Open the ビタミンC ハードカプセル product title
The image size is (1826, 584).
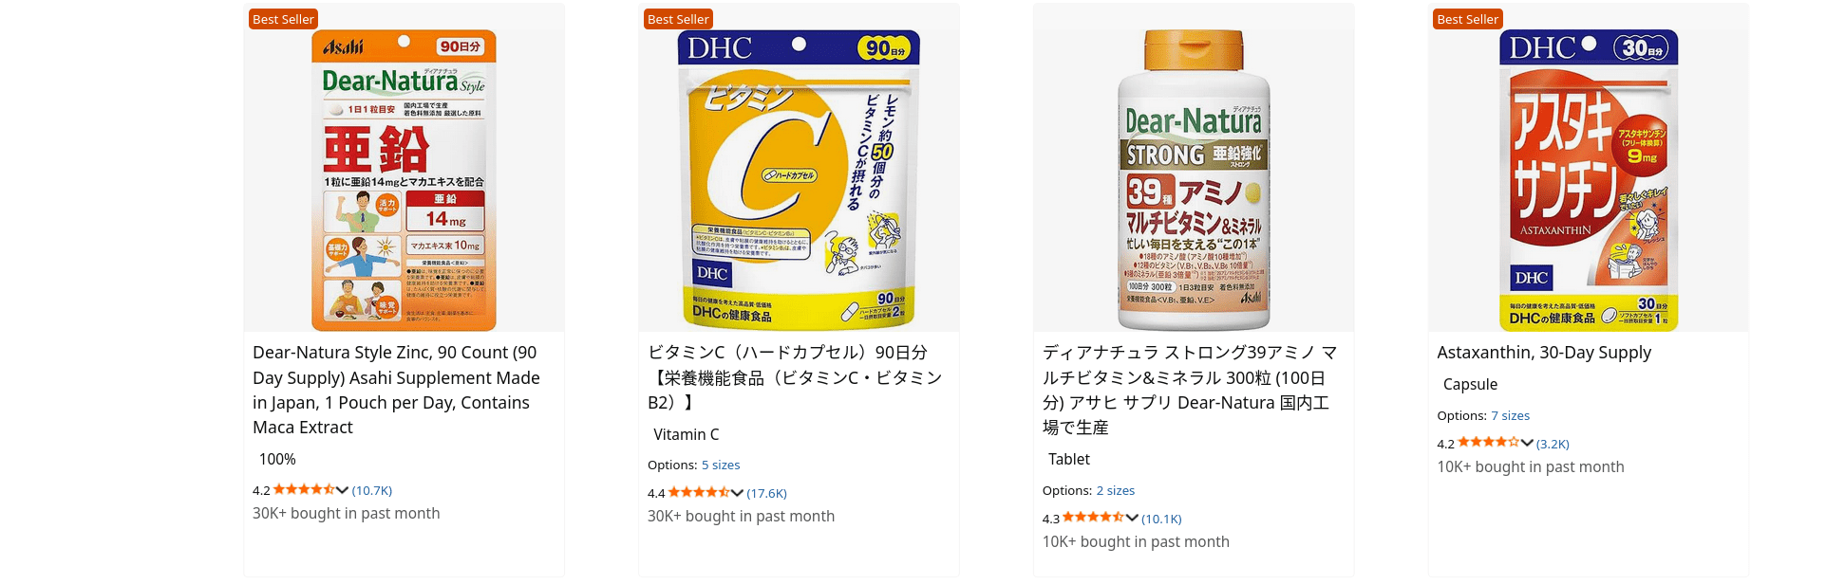[794, 377]
